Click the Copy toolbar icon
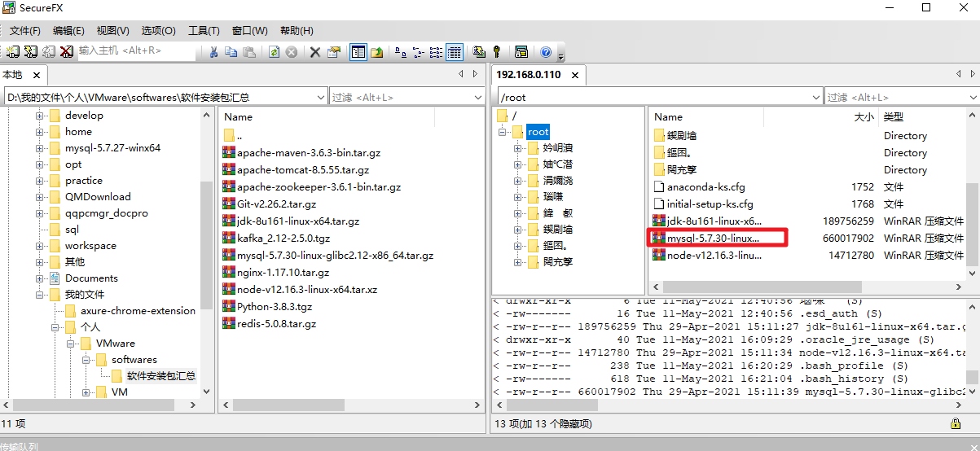The height and width of the screenshot is (451, 980). [x=231, y=52]
